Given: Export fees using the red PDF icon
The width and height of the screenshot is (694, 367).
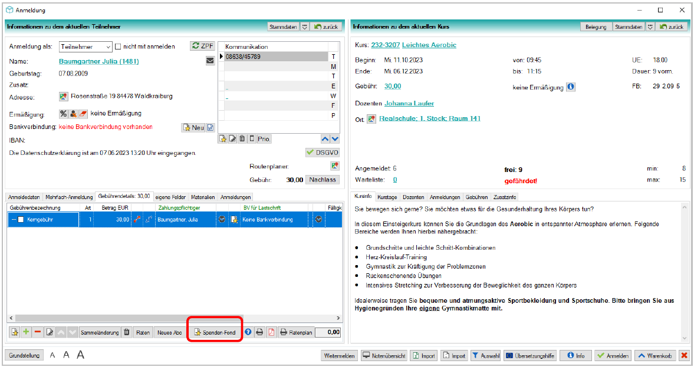Looking at the screenshot, I should 271,332.
